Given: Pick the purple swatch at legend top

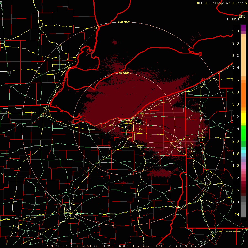Looking at the screenshot, I should click(243, 28).
